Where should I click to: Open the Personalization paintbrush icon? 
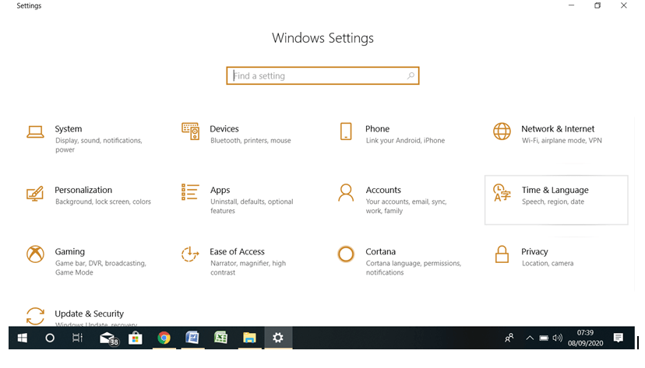tap(35, 194)
